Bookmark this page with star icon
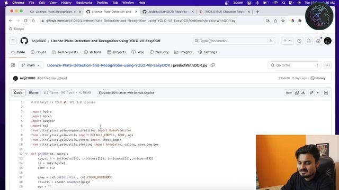This screenshot has height=190, width=339. coord(283,21)
